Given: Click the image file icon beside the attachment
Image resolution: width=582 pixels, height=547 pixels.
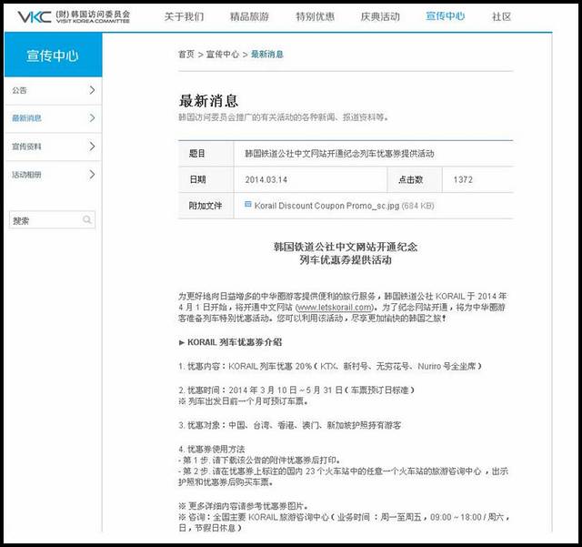Looking at the screenshot, I should [x=248, y=205].
